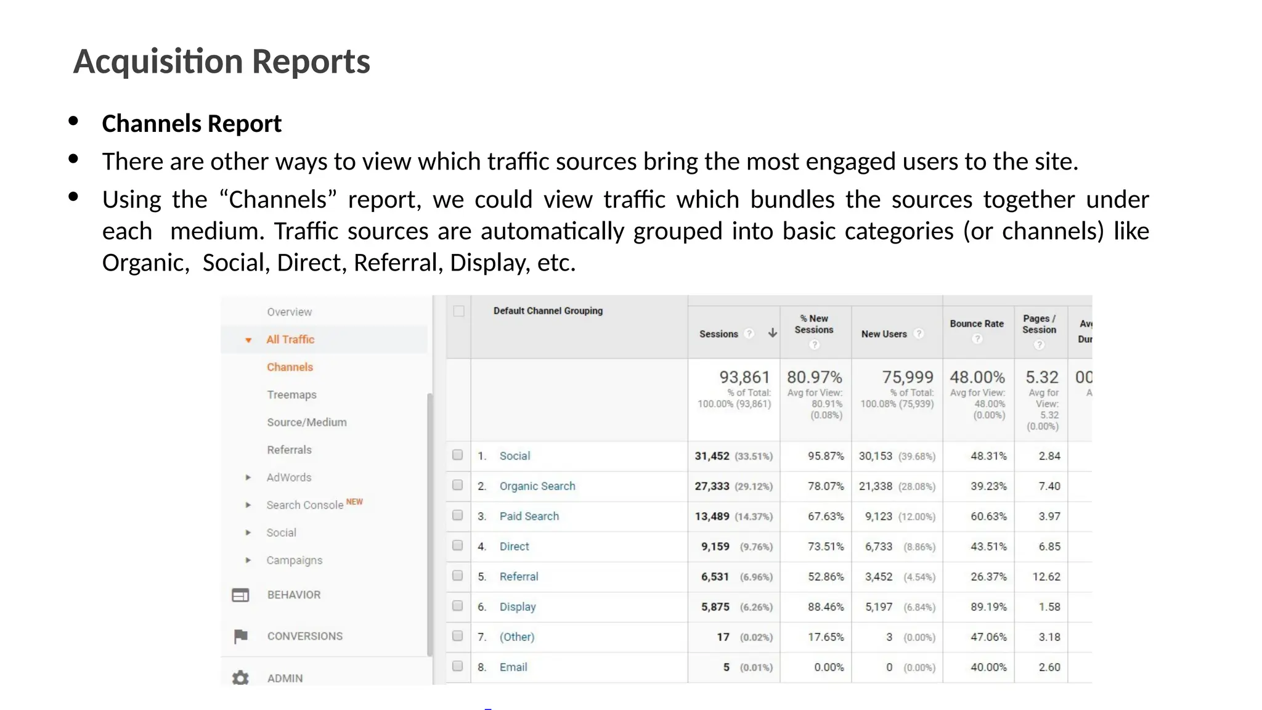Screen dimensions: 1262x710
Task: Check the (Other) row checkbox
Action: (x=457, y=636)
